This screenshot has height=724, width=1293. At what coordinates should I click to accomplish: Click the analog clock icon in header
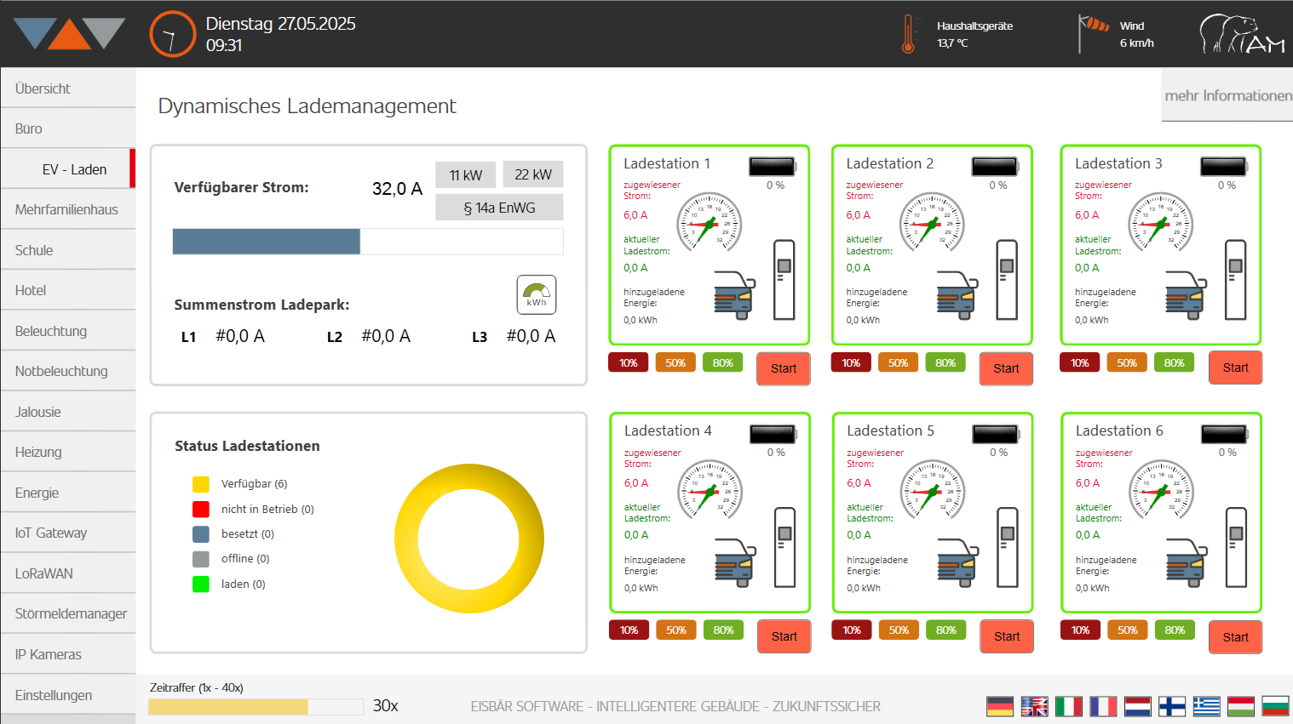click(173, 34)
